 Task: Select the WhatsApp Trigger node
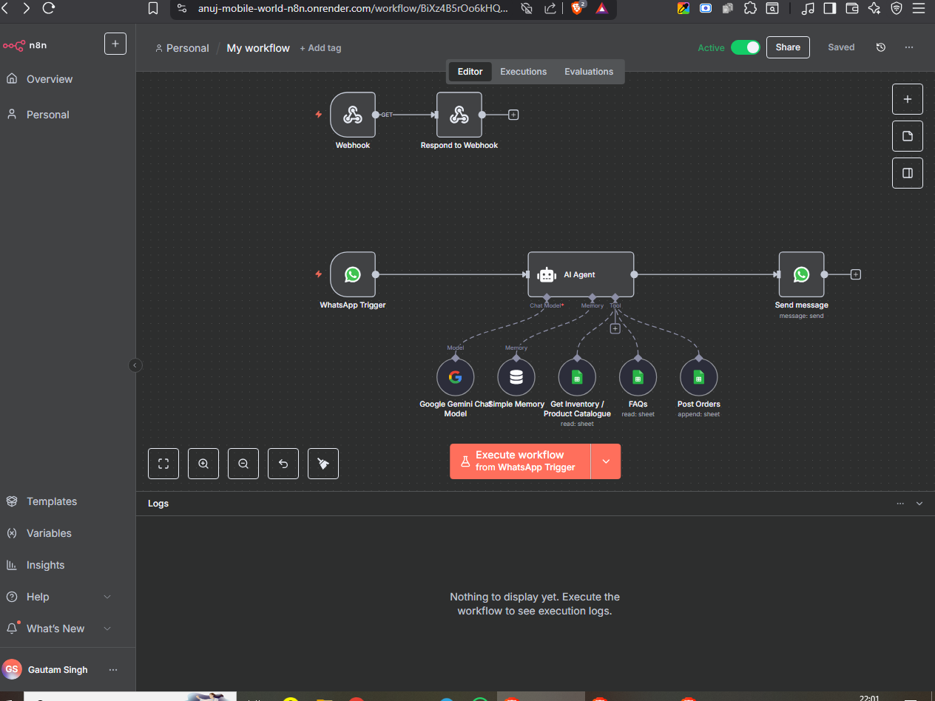(353, 274)
